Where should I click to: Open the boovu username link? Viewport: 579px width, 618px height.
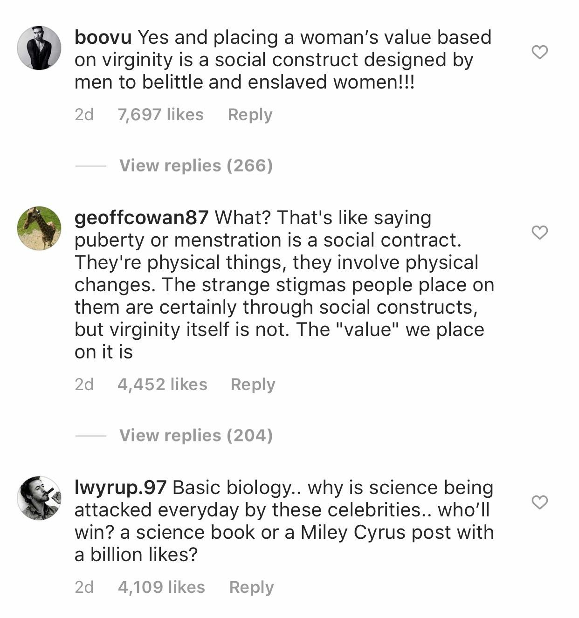pyautogui.click(x=103, y=37)
